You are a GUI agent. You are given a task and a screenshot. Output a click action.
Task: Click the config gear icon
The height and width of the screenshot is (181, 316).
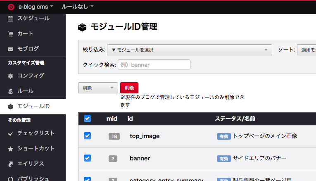click(x=11, y=76)
